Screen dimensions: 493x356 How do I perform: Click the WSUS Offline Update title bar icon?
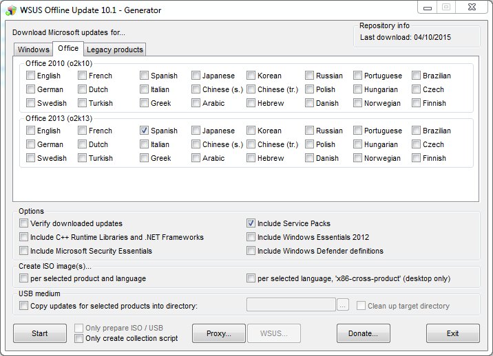pyautogui.click(x=11, y=10)
